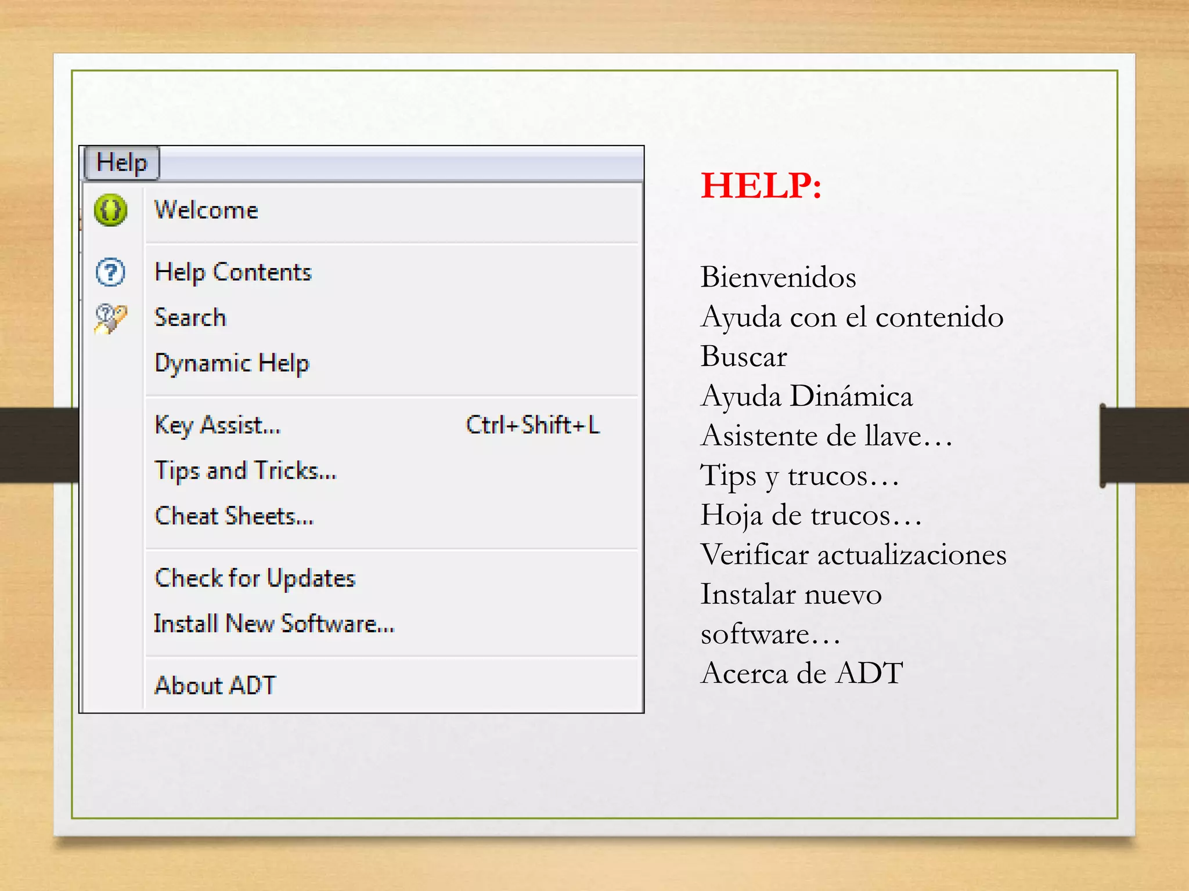Select Check for Updates
The image size is (1189, 891).
pyautogui.click(x=254, y=578)
